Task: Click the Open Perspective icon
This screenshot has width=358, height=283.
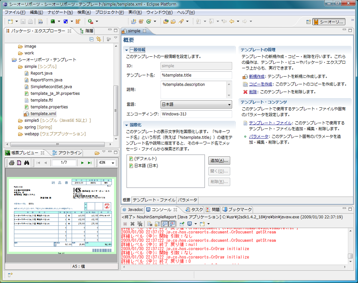Action: click(309, 22)
